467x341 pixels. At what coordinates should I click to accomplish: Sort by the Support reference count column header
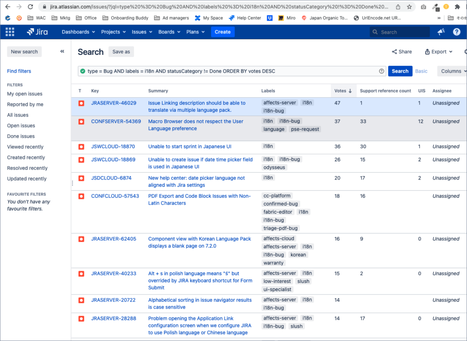point(385,91)
